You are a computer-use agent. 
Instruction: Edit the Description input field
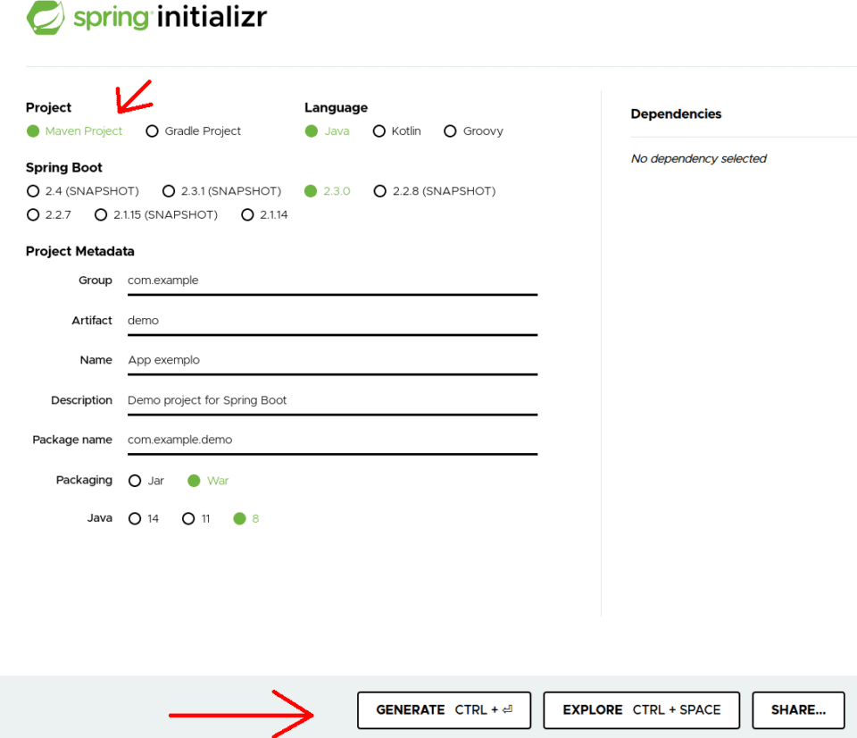click(332, 401)
